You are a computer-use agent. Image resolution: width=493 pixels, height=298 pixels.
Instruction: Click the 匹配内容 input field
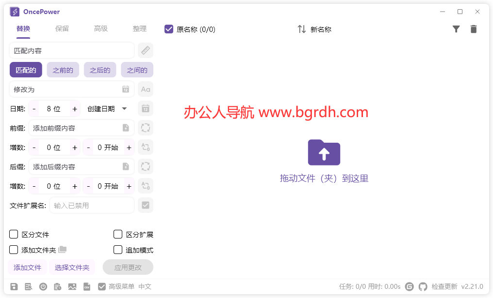coord(71,50)
